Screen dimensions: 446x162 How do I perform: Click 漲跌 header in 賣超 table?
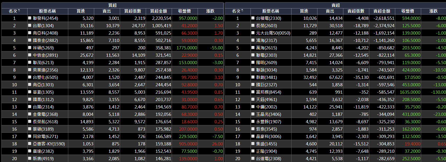434,11
